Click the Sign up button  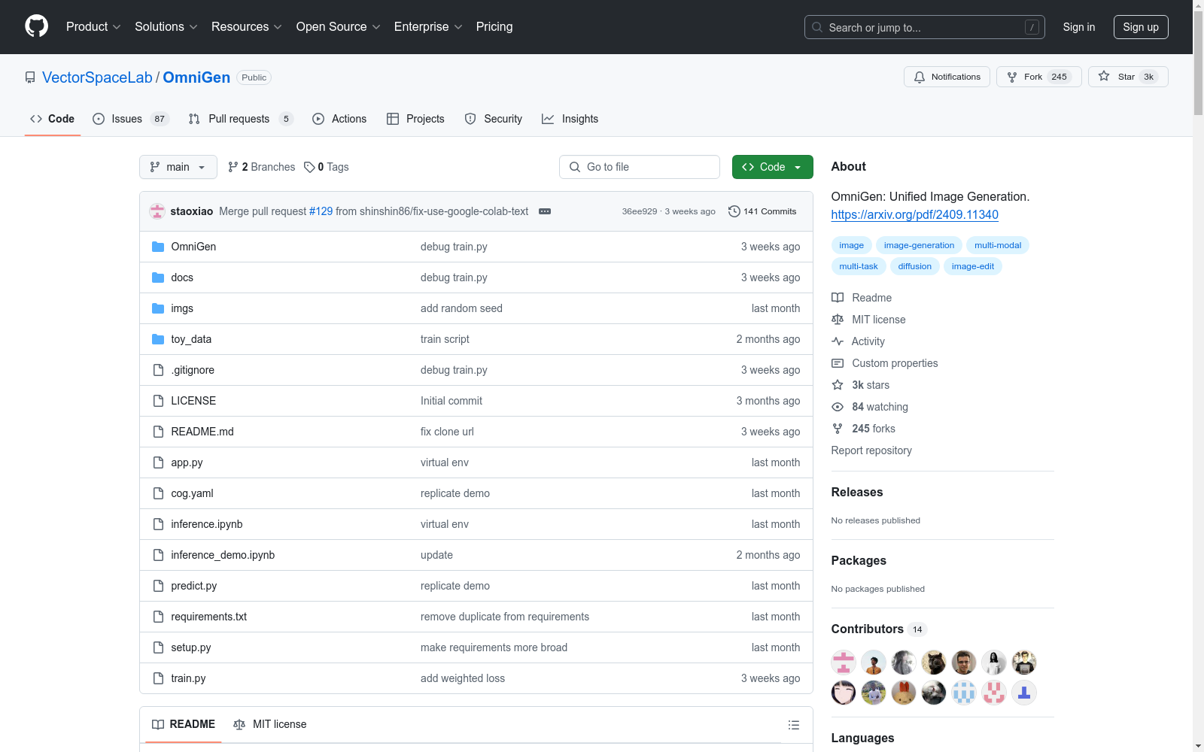click(x=1141, y=27)
